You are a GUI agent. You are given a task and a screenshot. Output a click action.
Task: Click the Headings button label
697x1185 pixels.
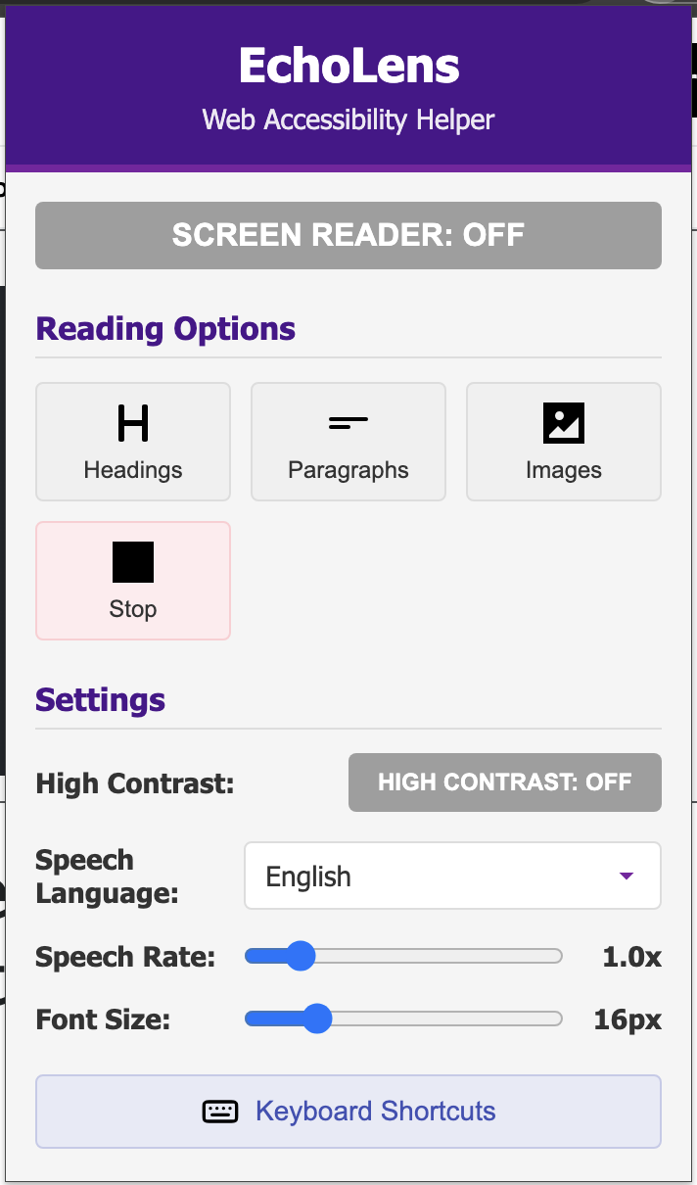[x=133, y=470]
